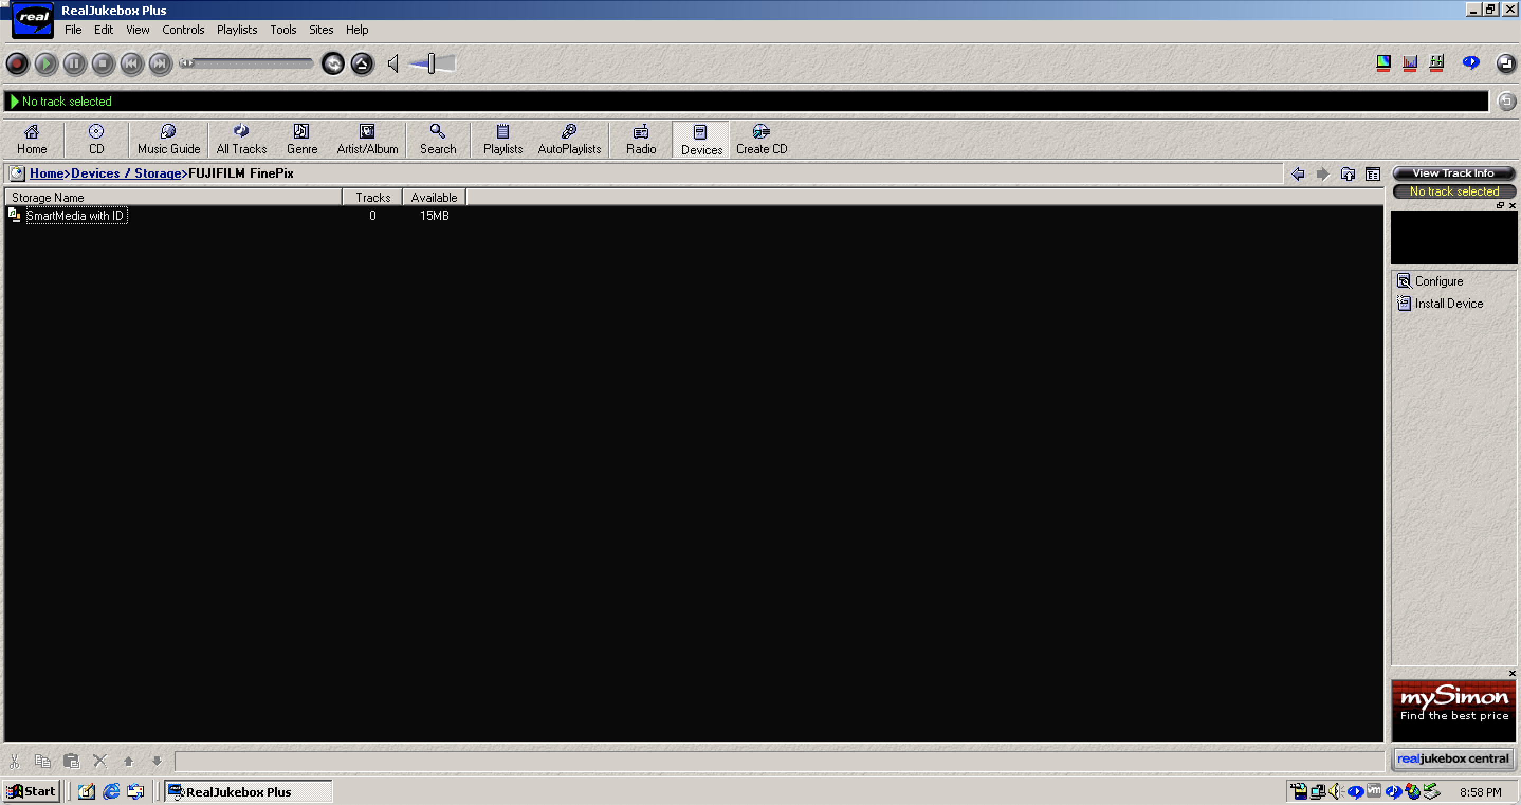Click the green Play button
Screen dimensions: 1521x805
click(x=46, y=64)
